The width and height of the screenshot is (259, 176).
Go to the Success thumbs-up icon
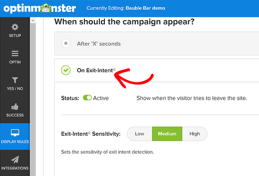pos(15,107)
